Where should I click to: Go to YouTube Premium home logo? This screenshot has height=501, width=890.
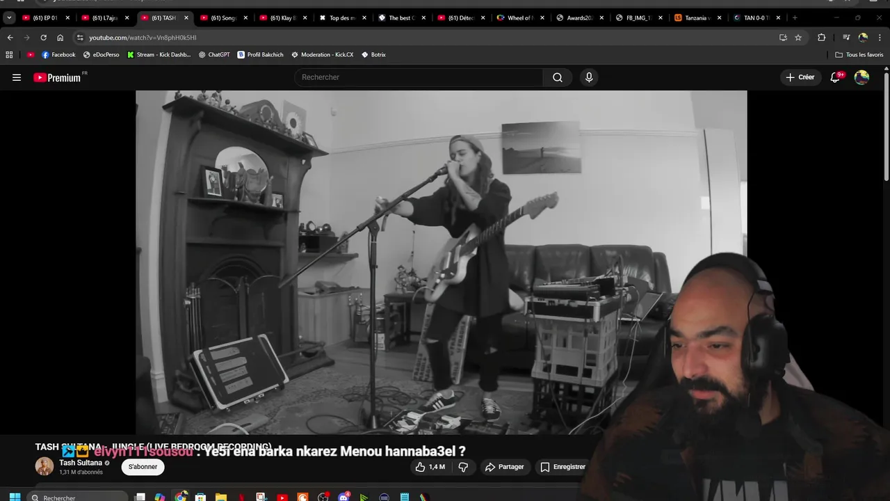[58, 77]
